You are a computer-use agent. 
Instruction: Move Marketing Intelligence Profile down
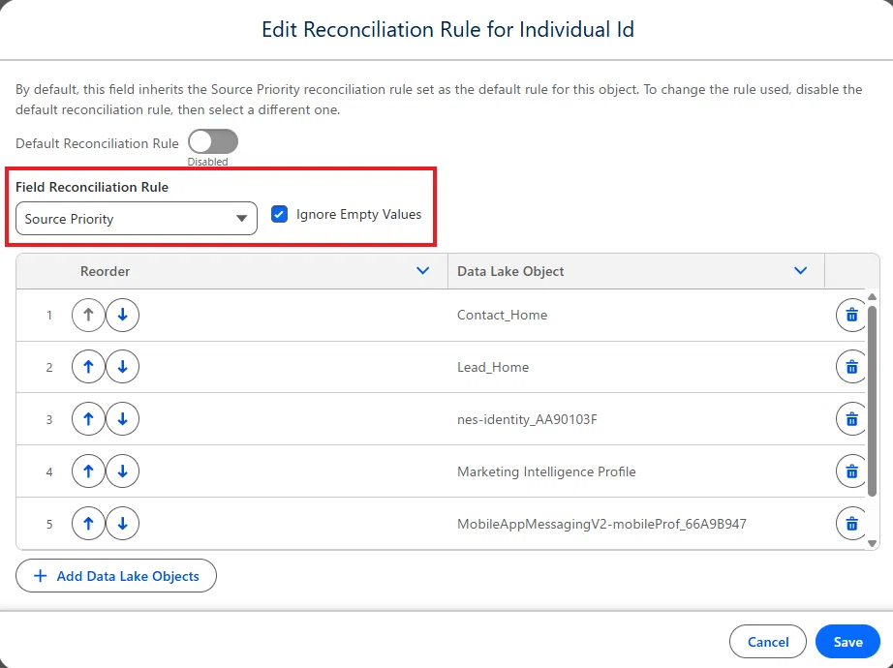pos(122,471)
